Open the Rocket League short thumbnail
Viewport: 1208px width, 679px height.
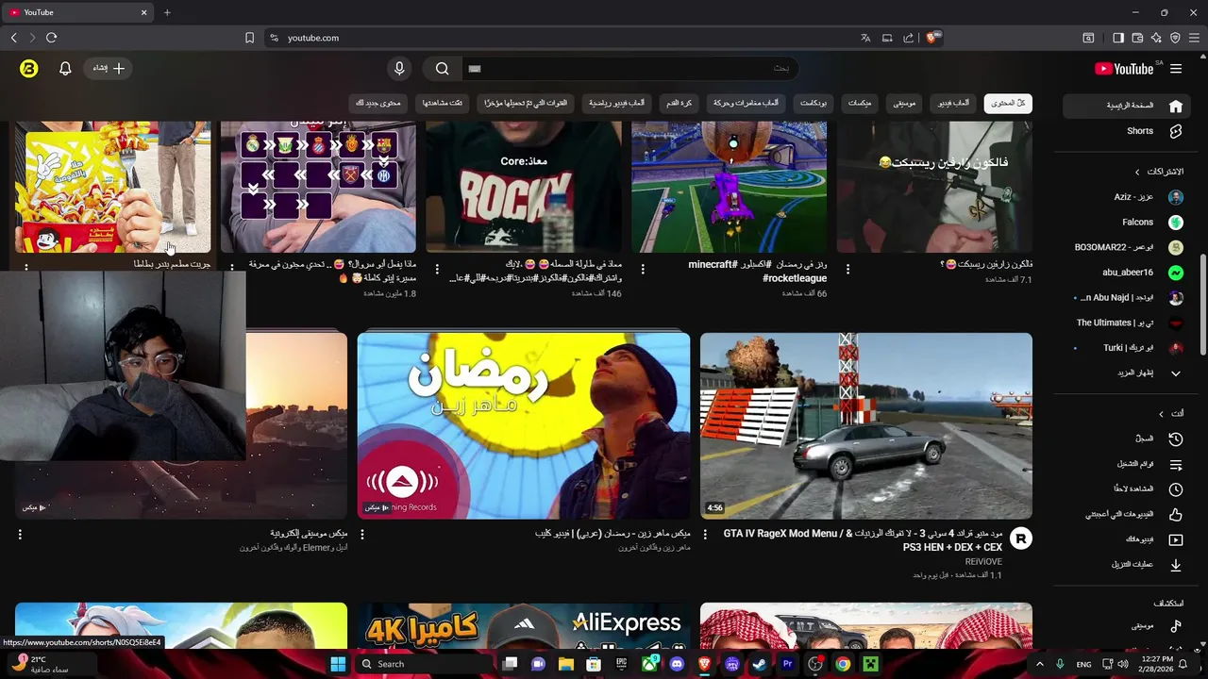tap(730, 187)
